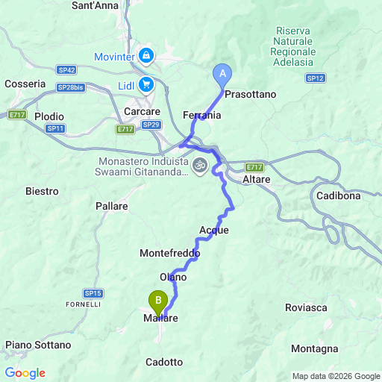Click the SP42 road shield

pos(66,70)
